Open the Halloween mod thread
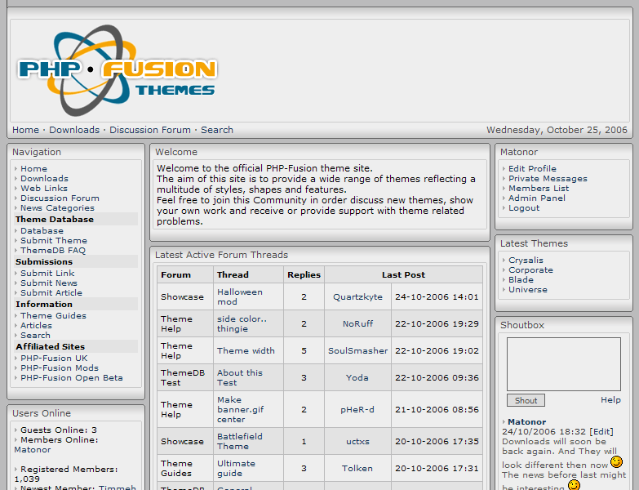Viewport: 639px width, 490px height. click(240, 296)
